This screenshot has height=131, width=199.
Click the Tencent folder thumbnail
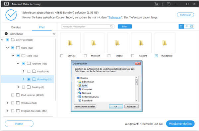click(141, 43)
